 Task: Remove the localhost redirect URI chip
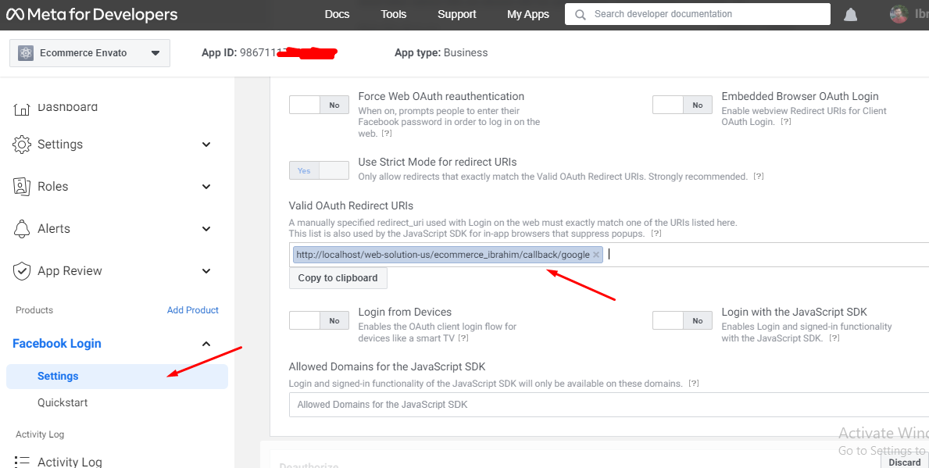[x=596, y=255]
